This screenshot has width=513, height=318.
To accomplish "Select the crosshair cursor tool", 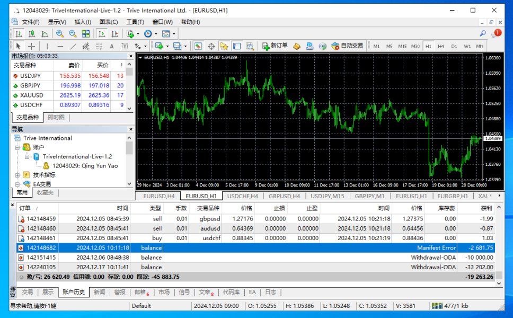I will (x=32, y=46).
